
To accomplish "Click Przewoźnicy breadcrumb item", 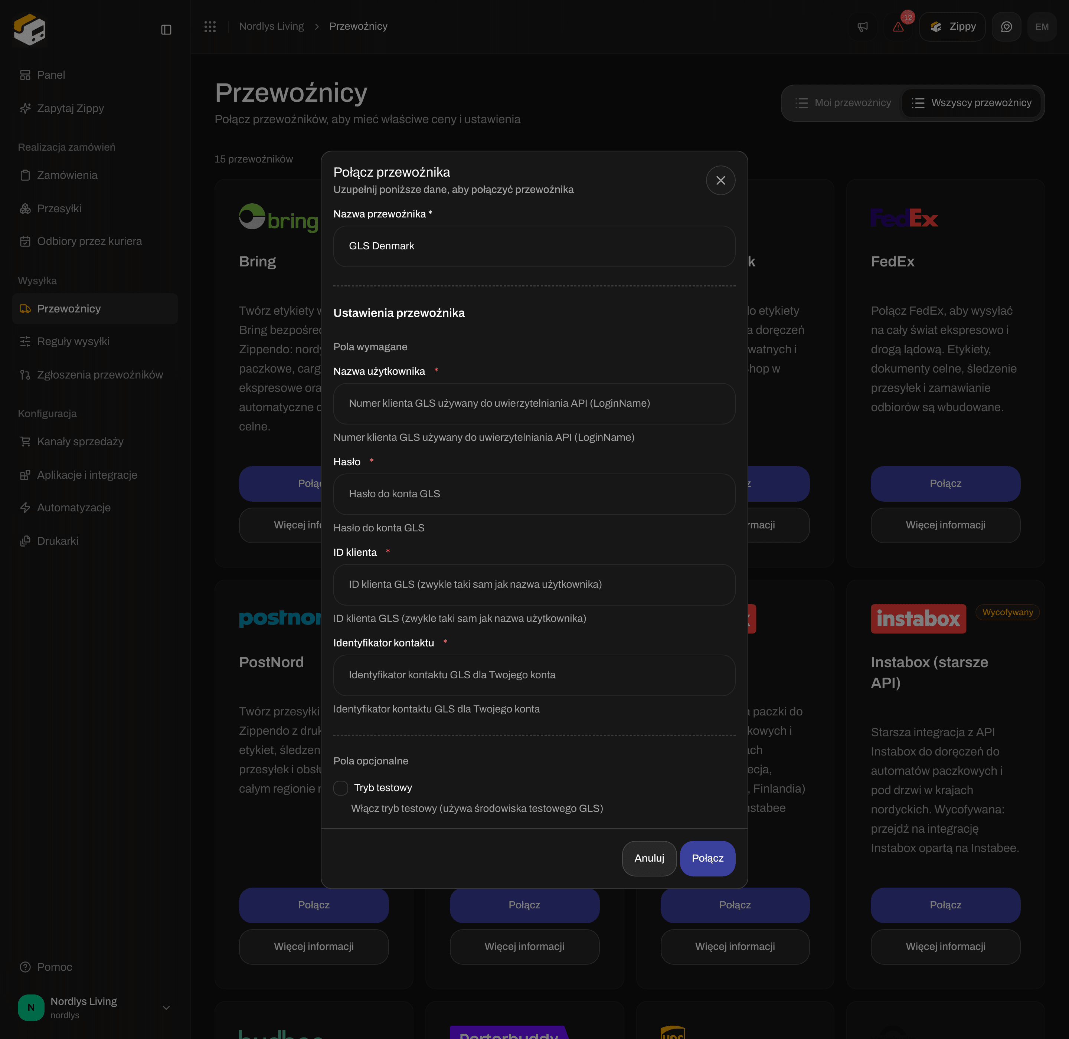I will pos(358,26).
